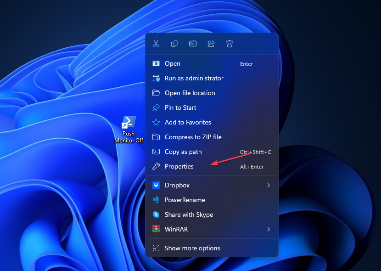Screen dimensions: 381x271
Task: Click the Properties wrench icon
Action: (156, 166)
